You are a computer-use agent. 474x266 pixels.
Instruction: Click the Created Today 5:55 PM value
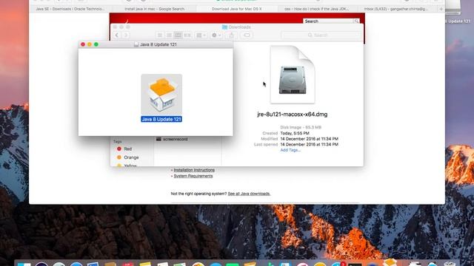295,133
